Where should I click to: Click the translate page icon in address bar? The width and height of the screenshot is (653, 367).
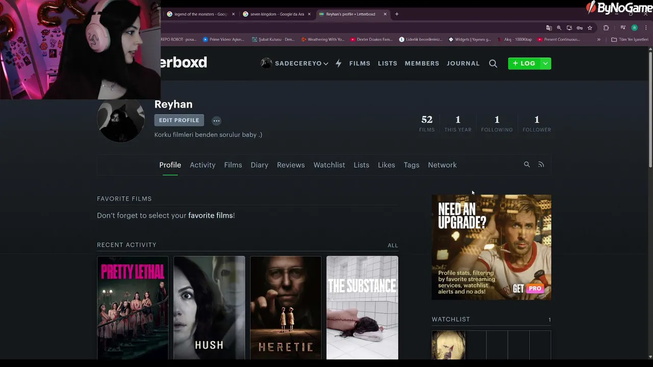point(549,28)
